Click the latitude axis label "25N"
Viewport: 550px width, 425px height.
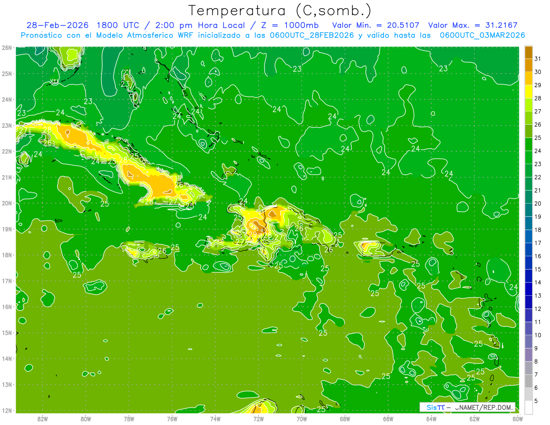click(7, 73)
